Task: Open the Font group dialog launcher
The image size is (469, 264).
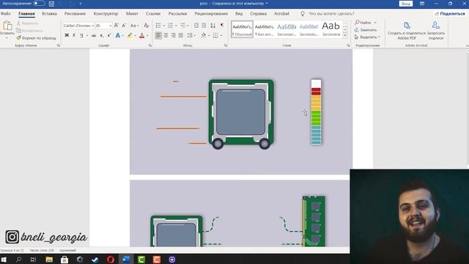Action: click(x=149, y=45)
